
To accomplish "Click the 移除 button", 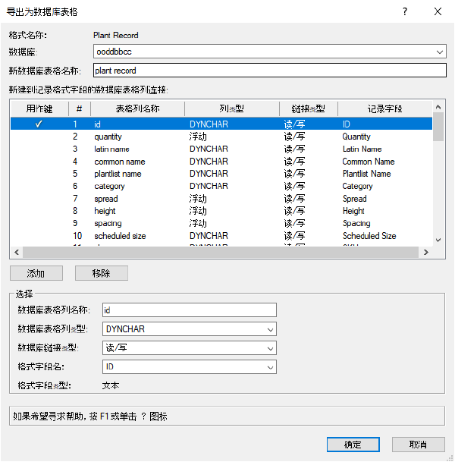I will point(101,273).
